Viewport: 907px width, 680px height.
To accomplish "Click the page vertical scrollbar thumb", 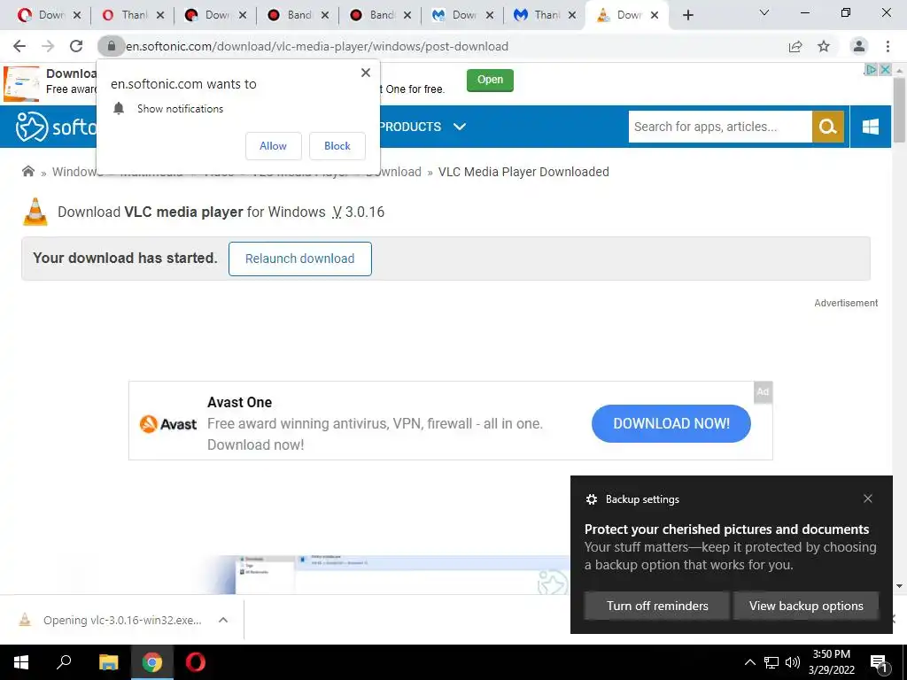I will point(899,109).
